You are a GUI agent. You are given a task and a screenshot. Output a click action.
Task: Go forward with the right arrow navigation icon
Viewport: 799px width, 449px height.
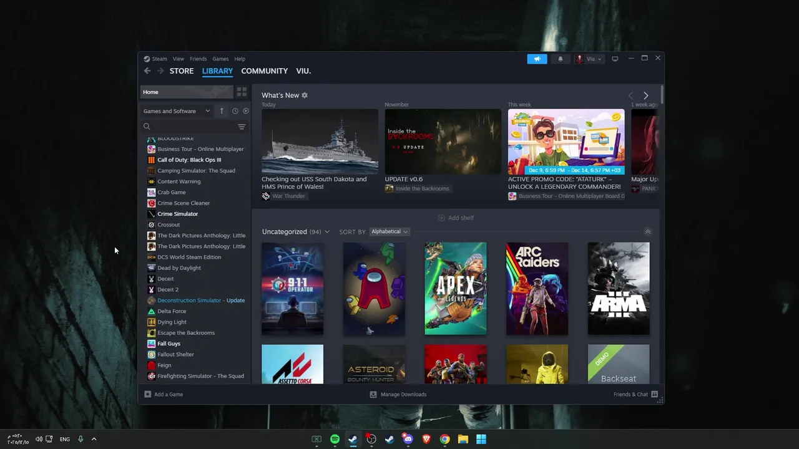pyautogui.click(x=160, y=71)
